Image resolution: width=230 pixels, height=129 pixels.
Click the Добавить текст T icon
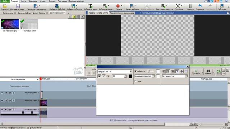tap(90, 6)
